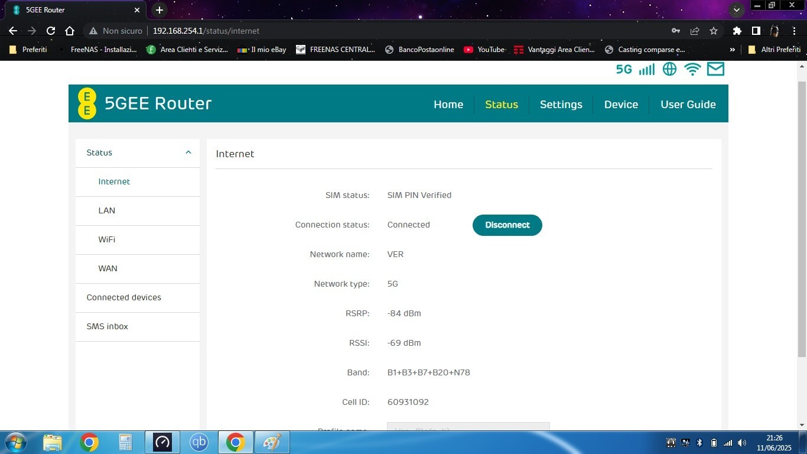This screenshot has height=454, width=807.
Task: Click the SIM PIN Verified text
Action: 419,195
